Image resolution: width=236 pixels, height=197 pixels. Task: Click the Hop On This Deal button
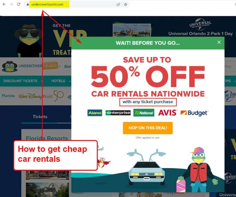(148, 128)
